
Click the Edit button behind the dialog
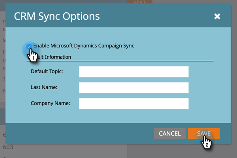tap(140, 2)
